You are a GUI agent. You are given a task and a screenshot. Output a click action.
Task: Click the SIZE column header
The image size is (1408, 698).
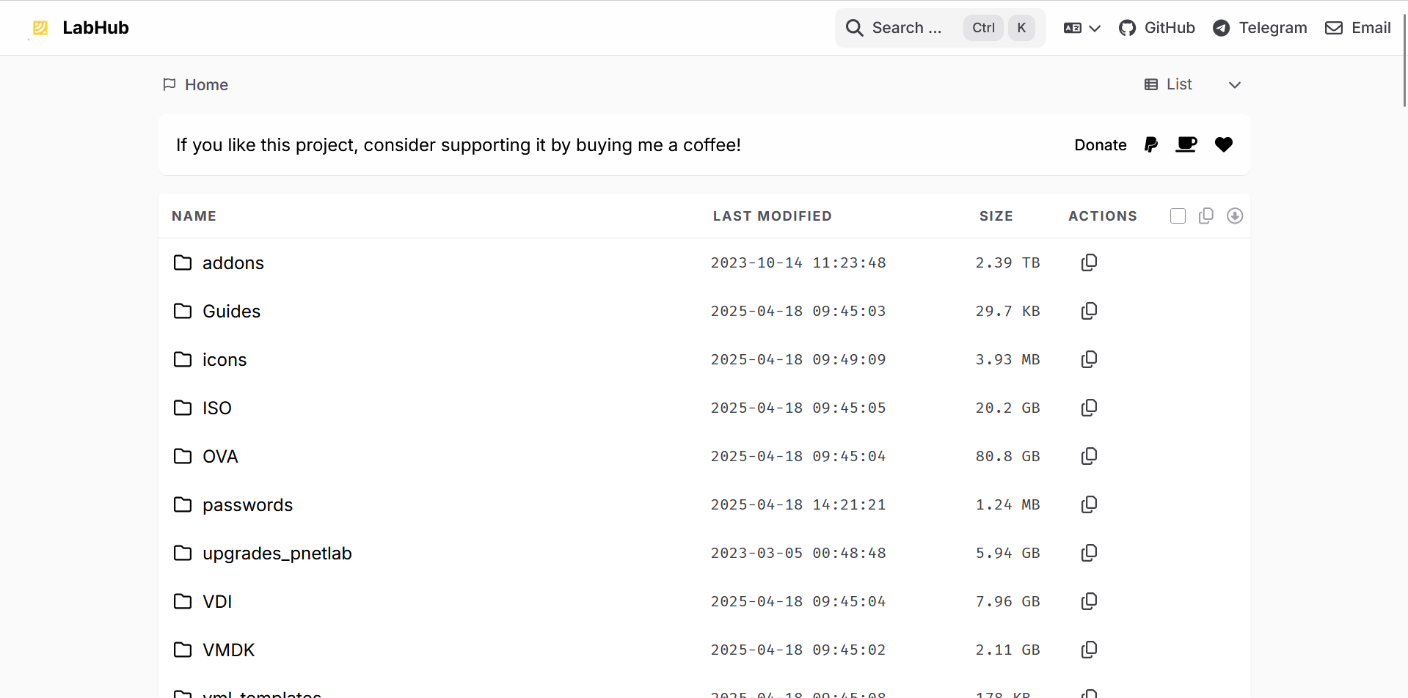tap(996, 216)
